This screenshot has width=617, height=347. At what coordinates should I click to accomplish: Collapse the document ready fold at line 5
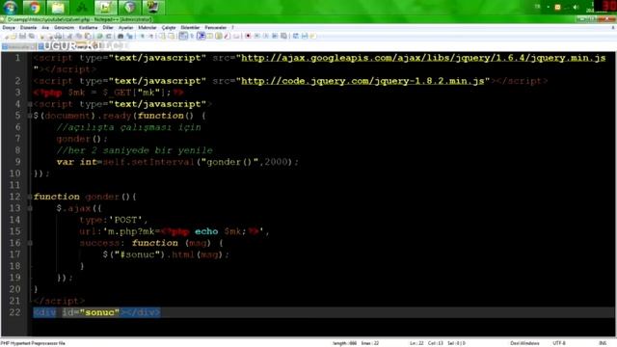point(30,116)
